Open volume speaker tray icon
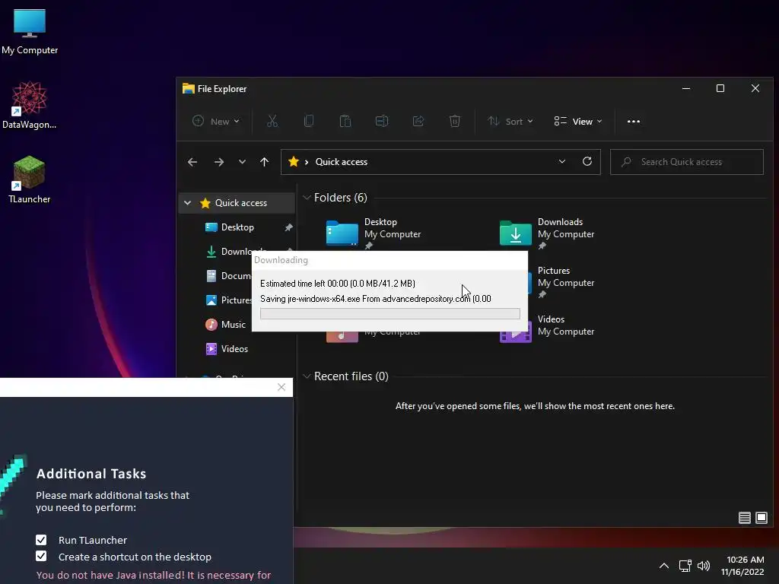This screenshot has height=584, width=779. [704, 566]
